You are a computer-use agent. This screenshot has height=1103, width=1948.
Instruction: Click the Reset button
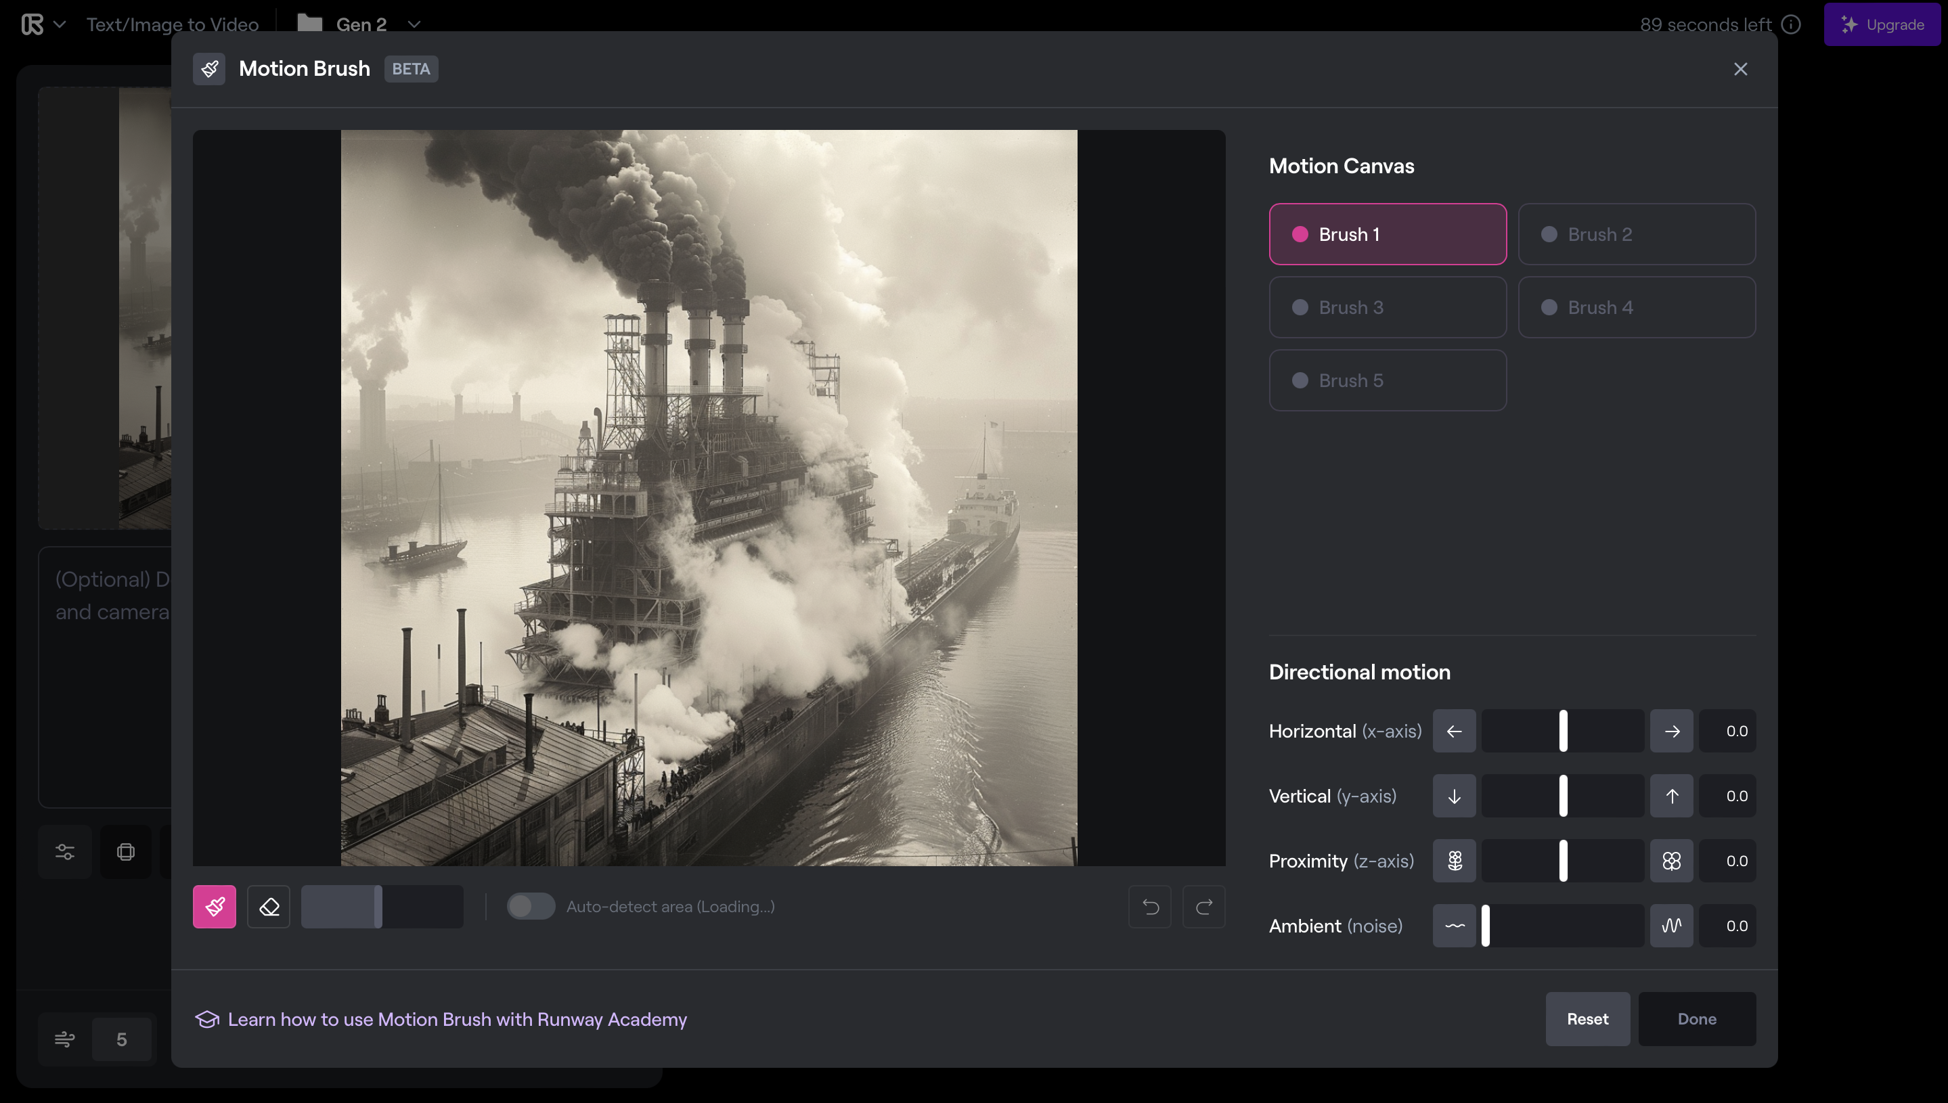(x=1587, y=1019)
